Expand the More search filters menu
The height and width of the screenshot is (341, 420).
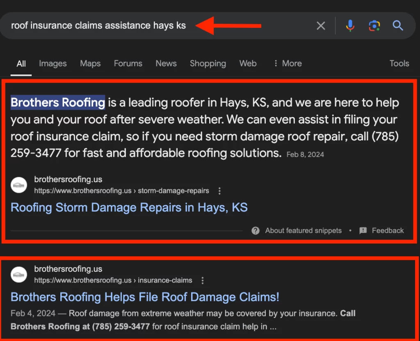point(288,63)
